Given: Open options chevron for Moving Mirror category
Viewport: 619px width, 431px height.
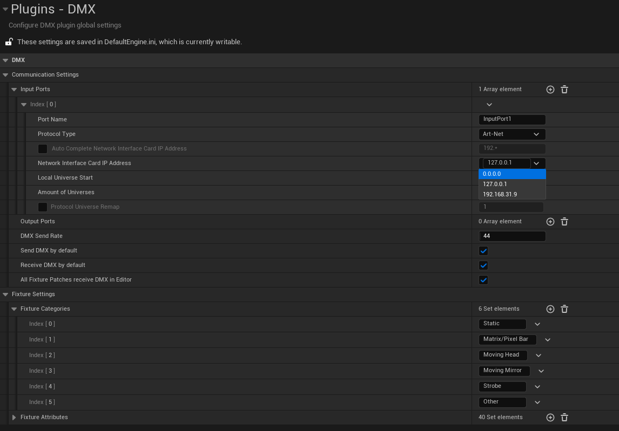Looking at the screenshot, I should (x=541, y=371).
